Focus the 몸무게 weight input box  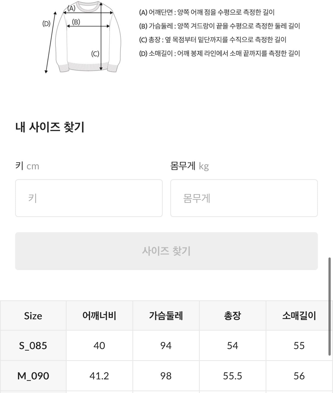click(244, 198)
